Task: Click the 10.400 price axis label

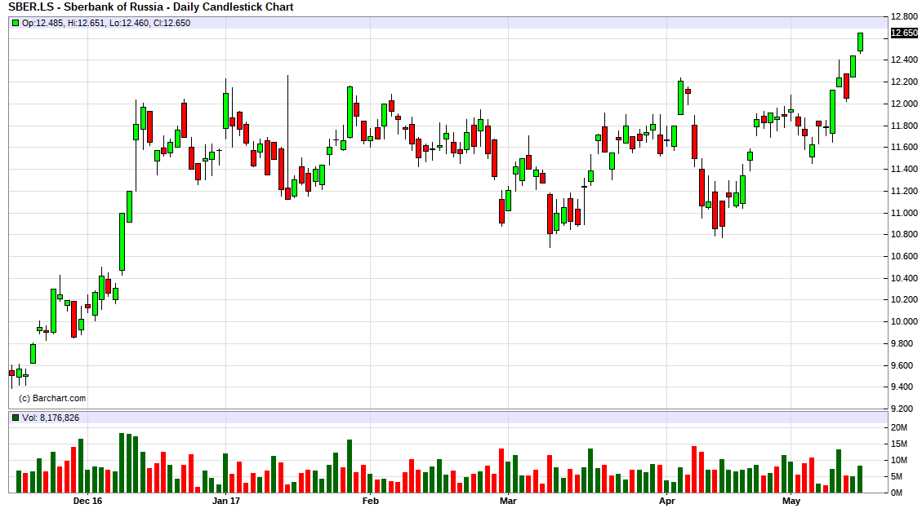Action: point(904,278)
